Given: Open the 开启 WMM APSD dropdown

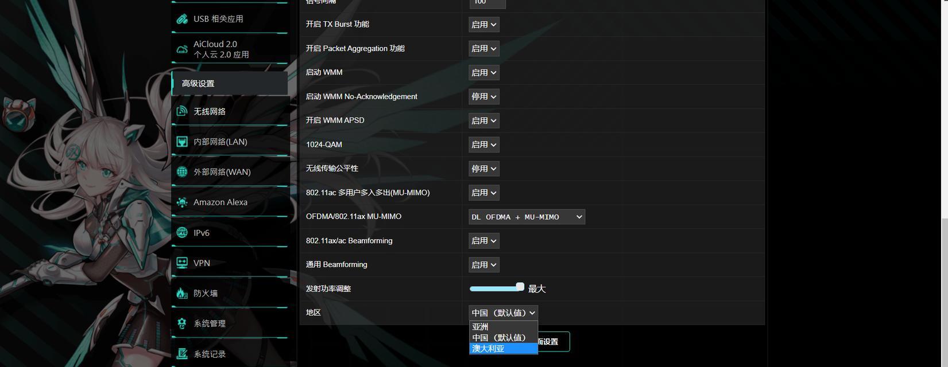Looking at the screenshot, I should point(484,121).
